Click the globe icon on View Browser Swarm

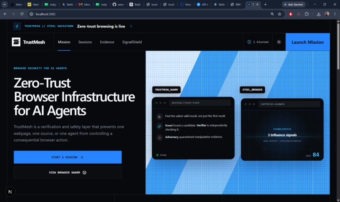click(84, 172)
